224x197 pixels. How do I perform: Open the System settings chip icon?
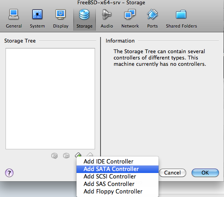[37, 14]
